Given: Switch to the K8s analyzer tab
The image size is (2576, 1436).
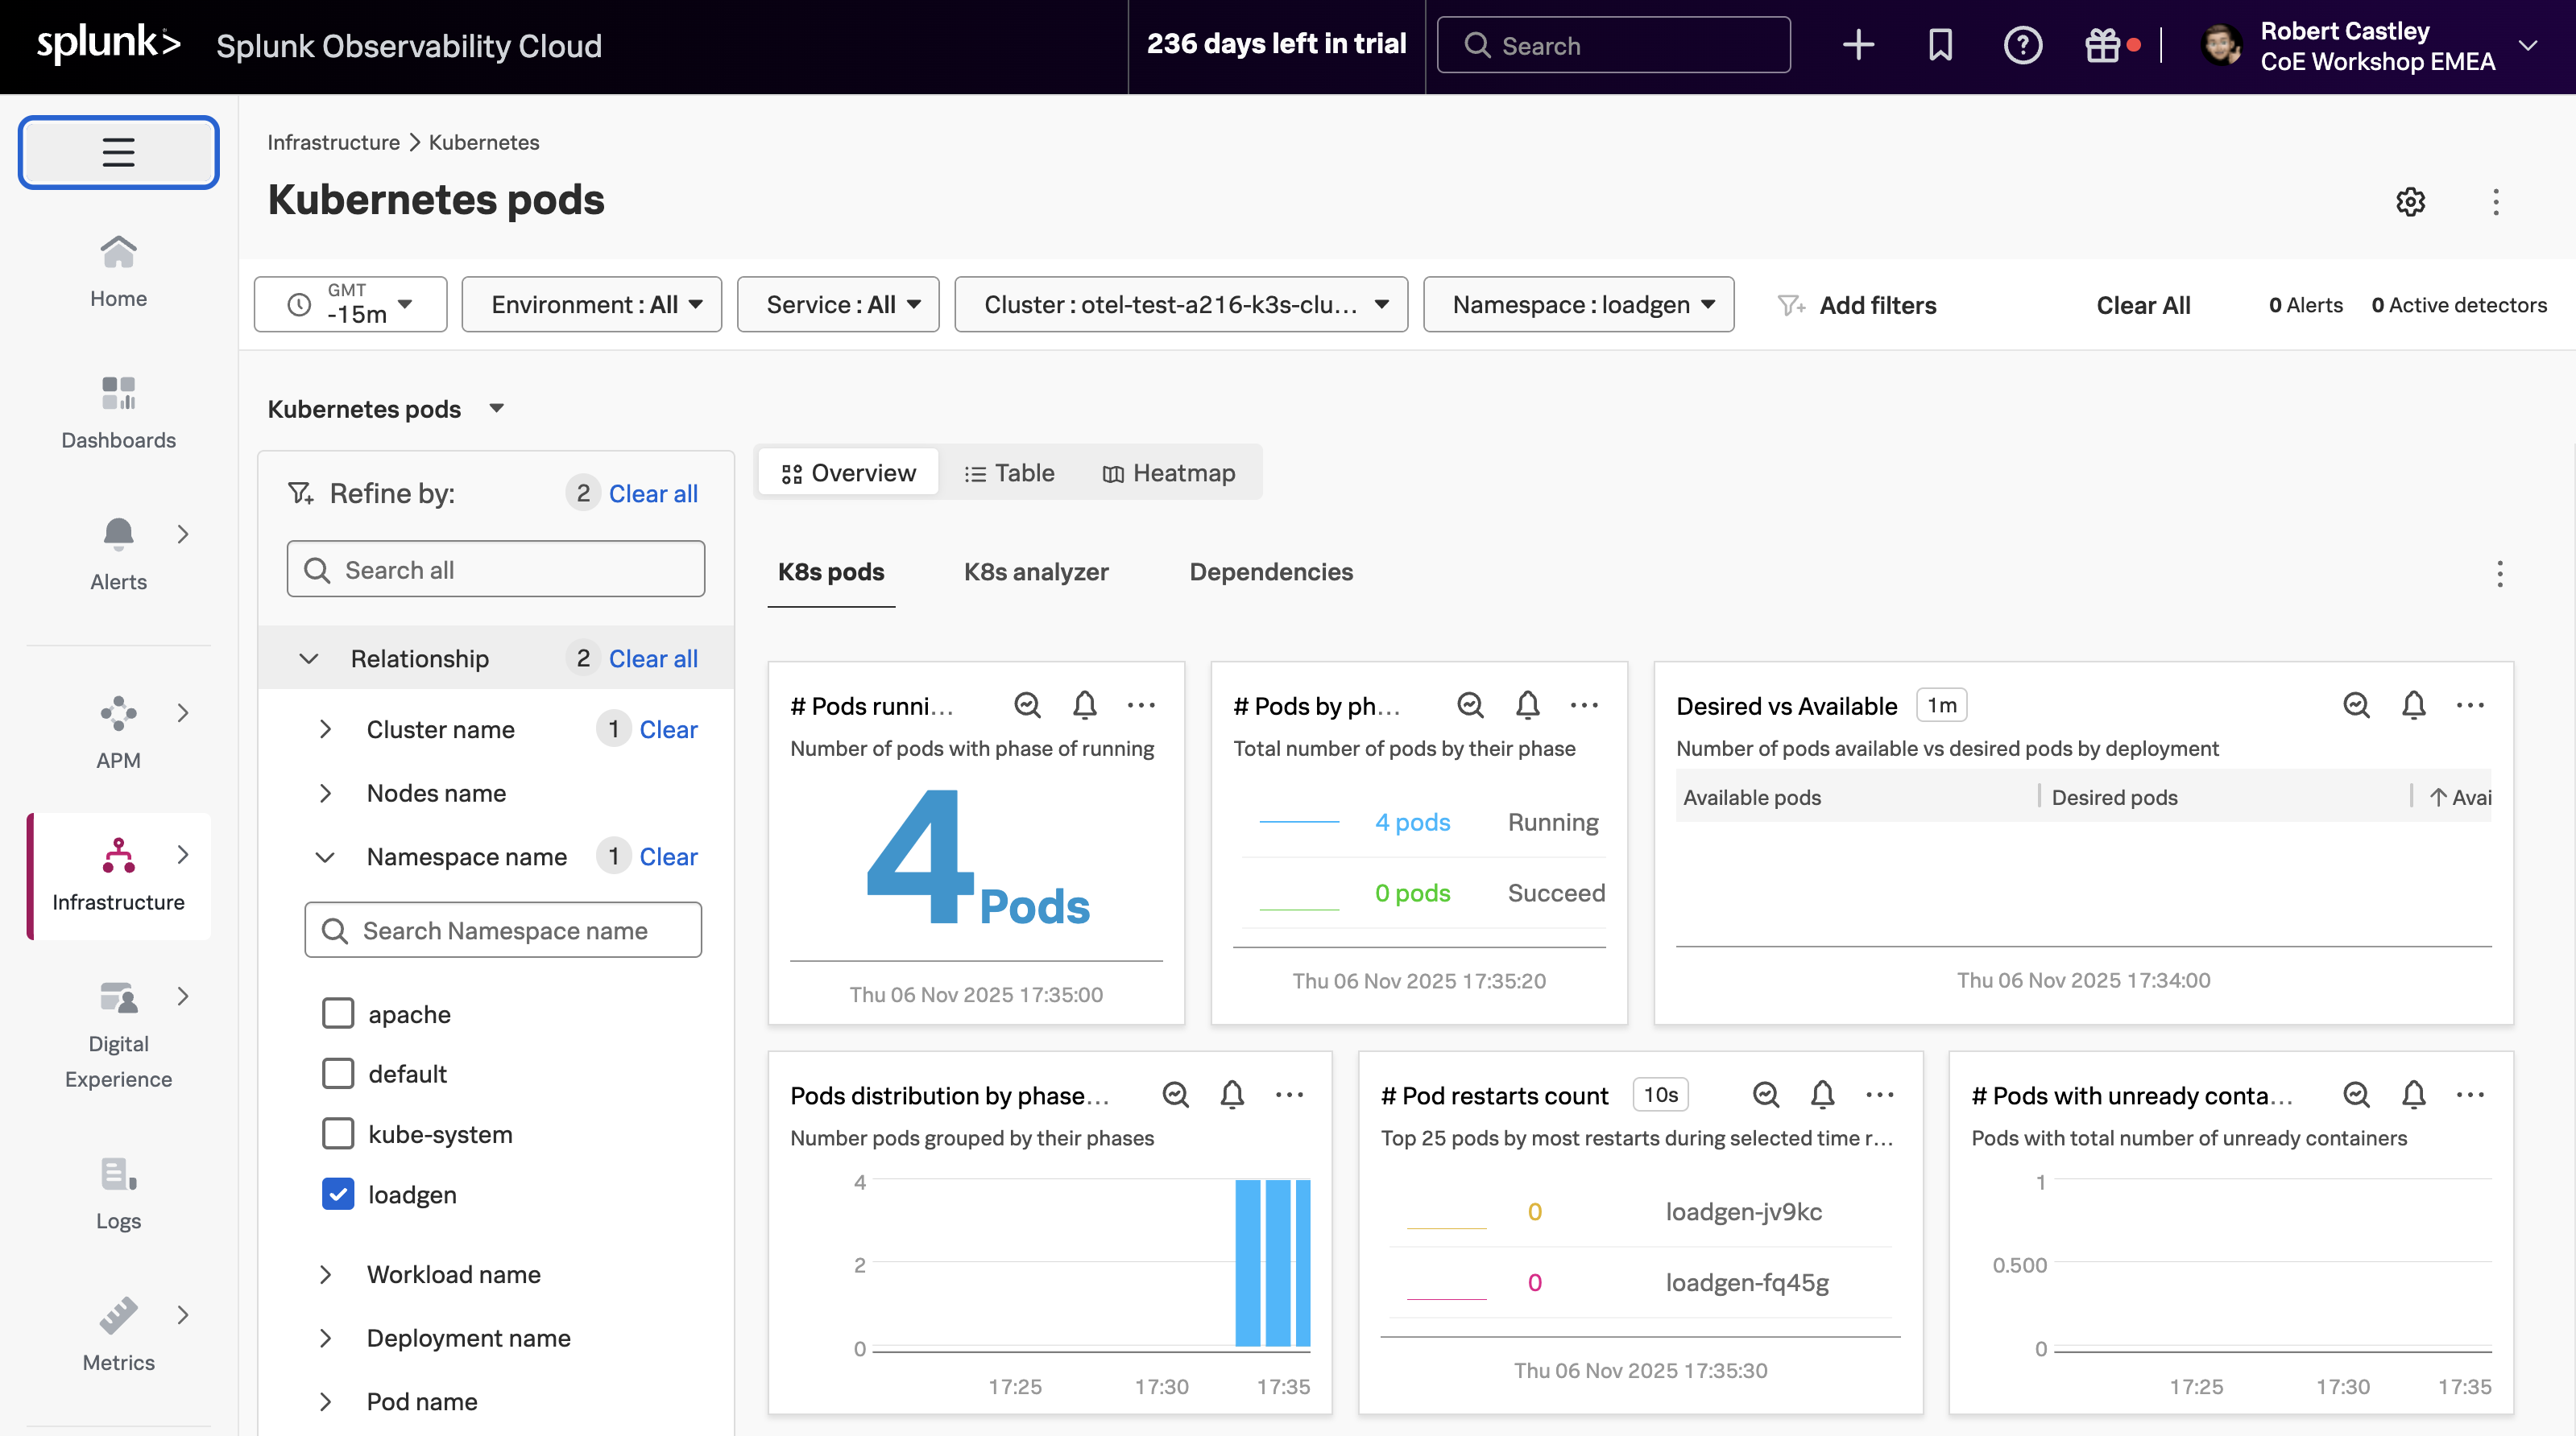Looking at the screenshot, I should click(x=1036, y=572).
